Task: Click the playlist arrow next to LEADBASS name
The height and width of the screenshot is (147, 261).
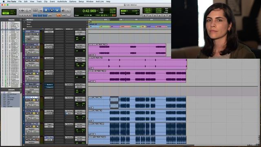Action: point(39,45)
